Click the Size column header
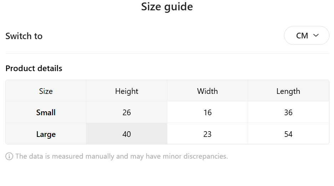 tap(46, 91)
